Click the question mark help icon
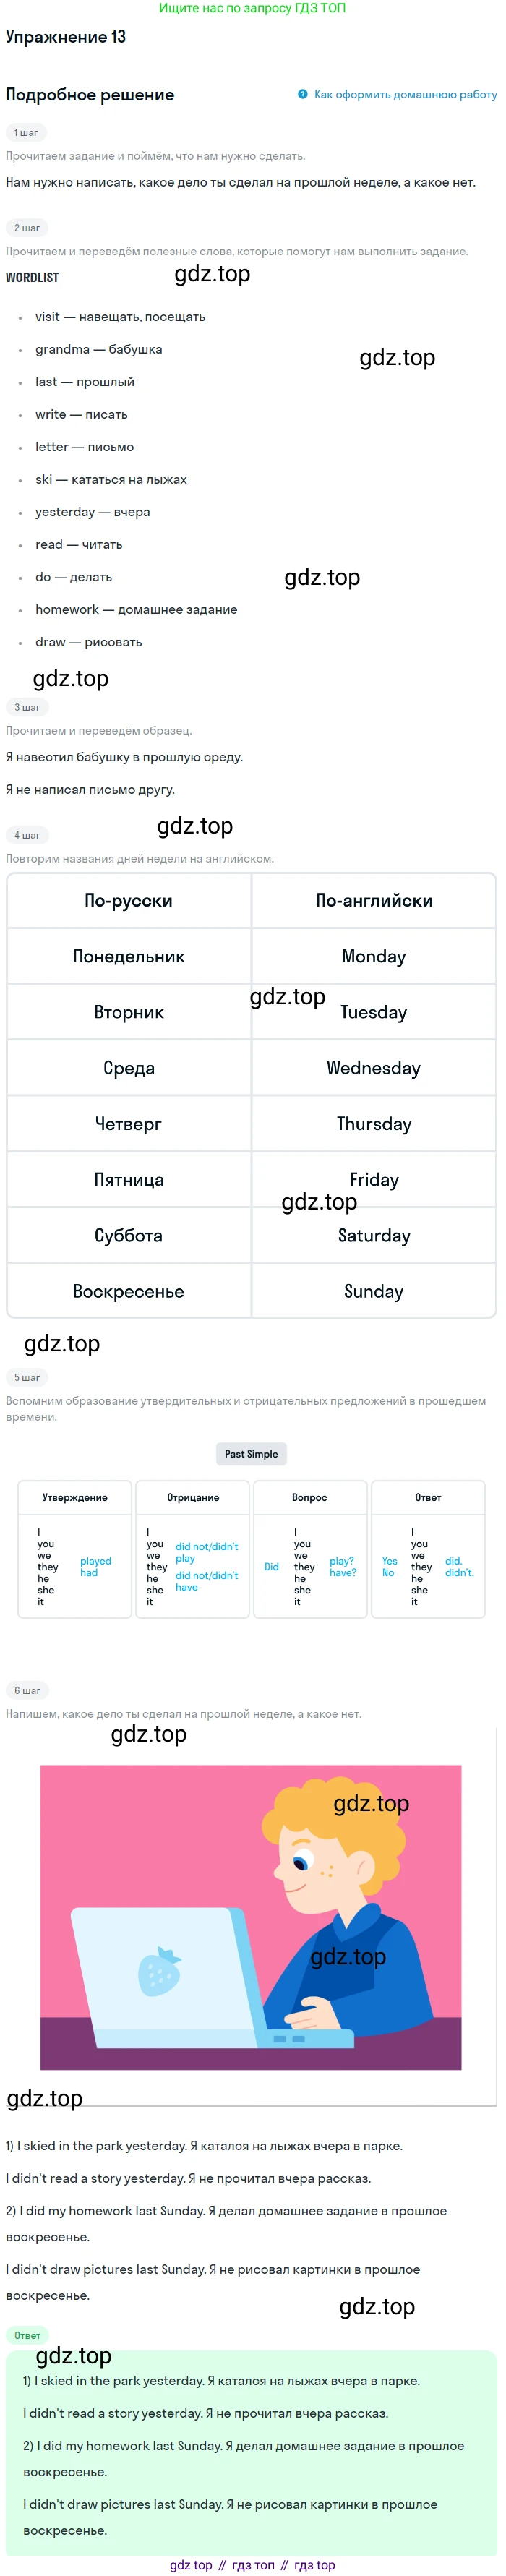The height and width of the screenshot is (2576, 506). click(302, 94)
